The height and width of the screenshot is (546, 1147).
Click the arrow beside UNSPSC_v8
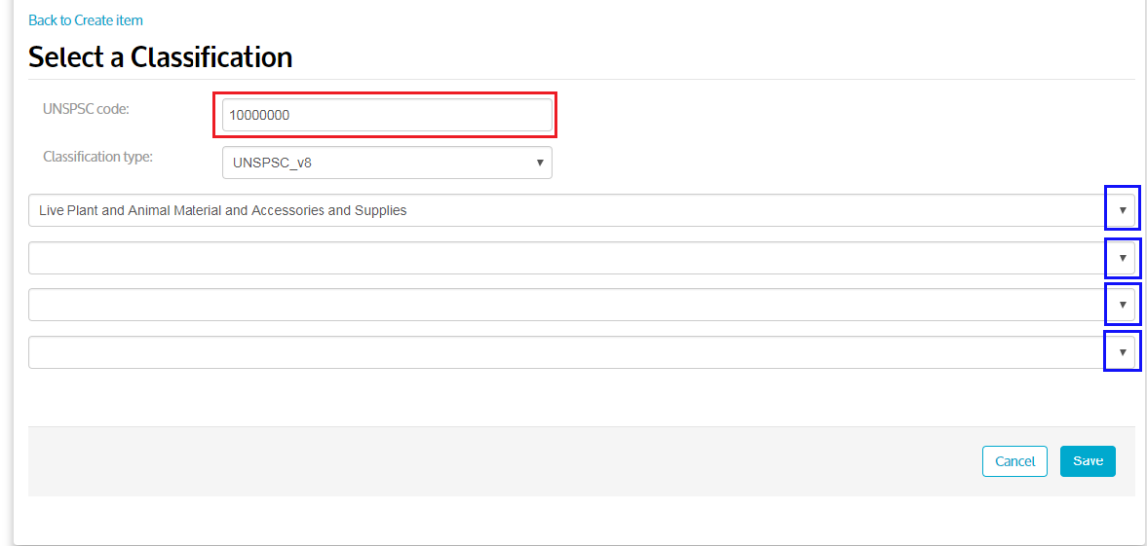(540, 163)
